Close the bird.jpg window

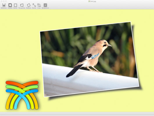(1, 1)
